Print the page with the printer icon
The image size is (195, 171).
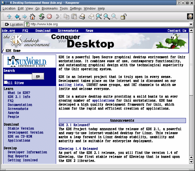82,17
